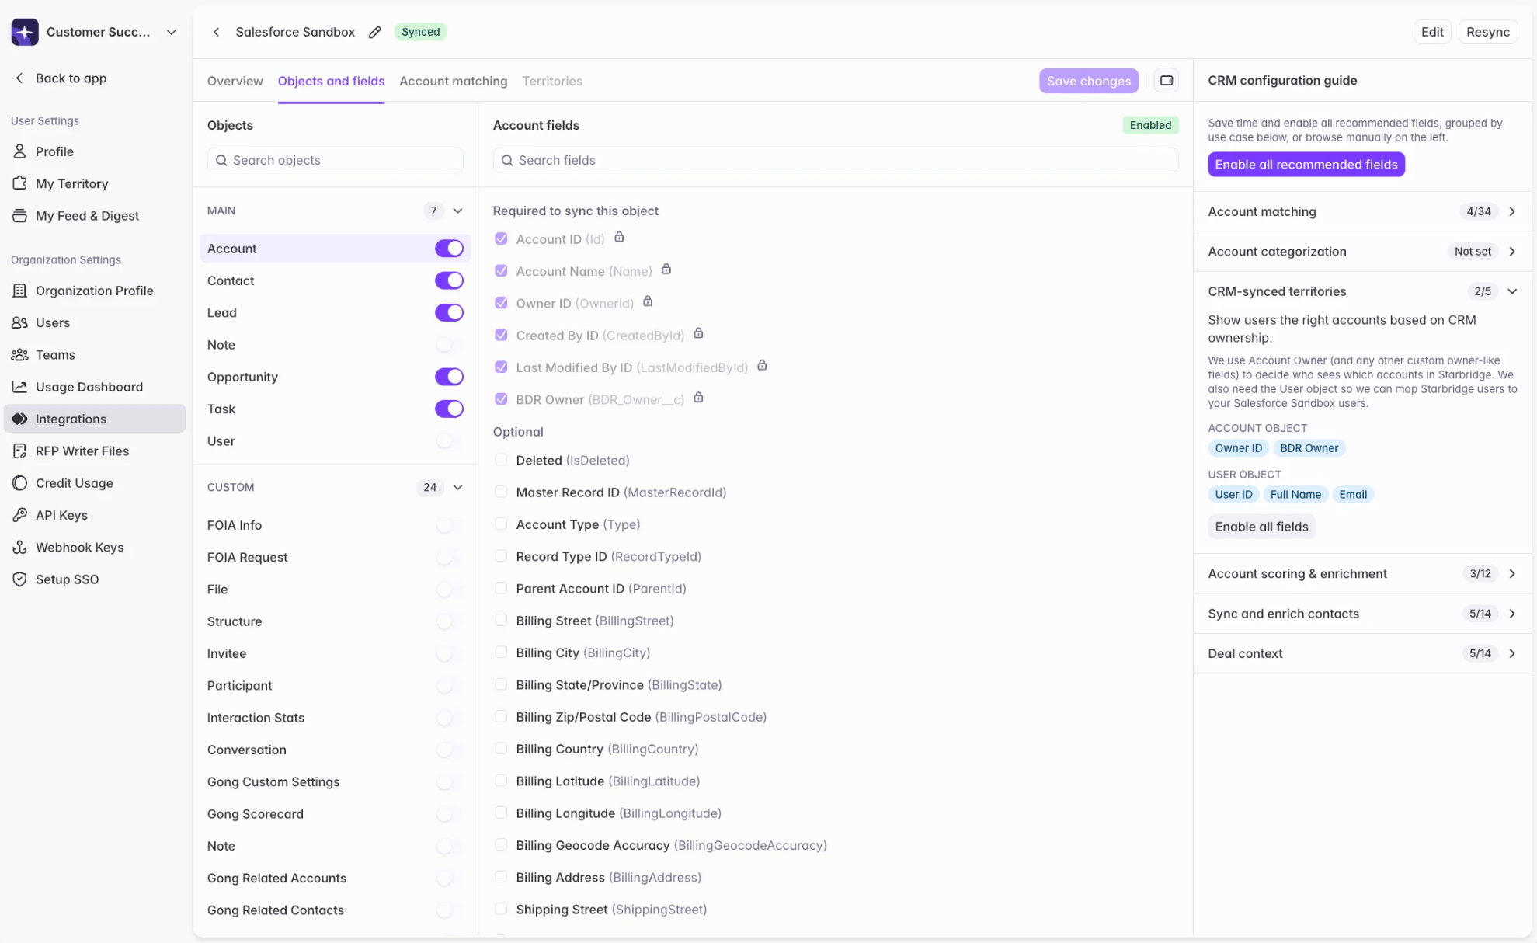Click the Full Name tag chip
The height and width of the screenshot is (943, 1537).
[x=1295, y=495]
